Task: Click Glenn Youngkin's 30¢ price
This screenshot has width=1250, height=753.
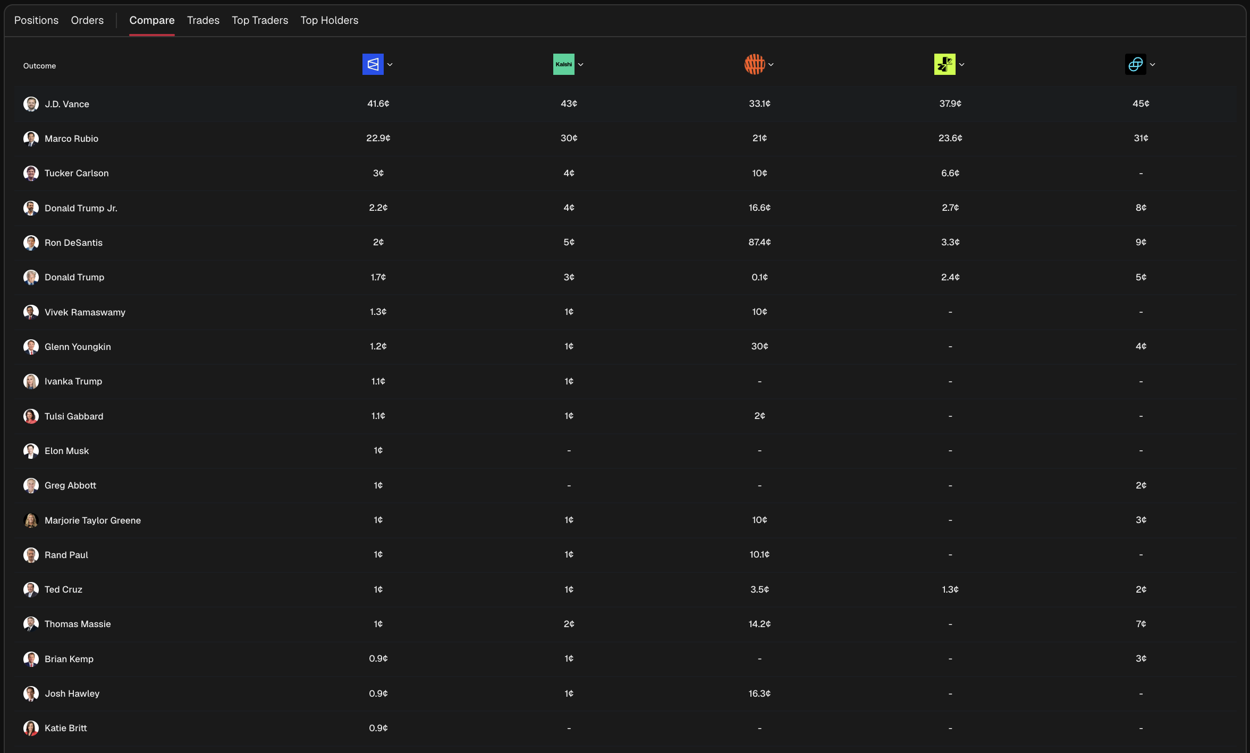Action: point(759,346)
